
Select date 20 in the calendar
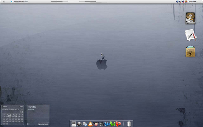[x=16, y=119]
